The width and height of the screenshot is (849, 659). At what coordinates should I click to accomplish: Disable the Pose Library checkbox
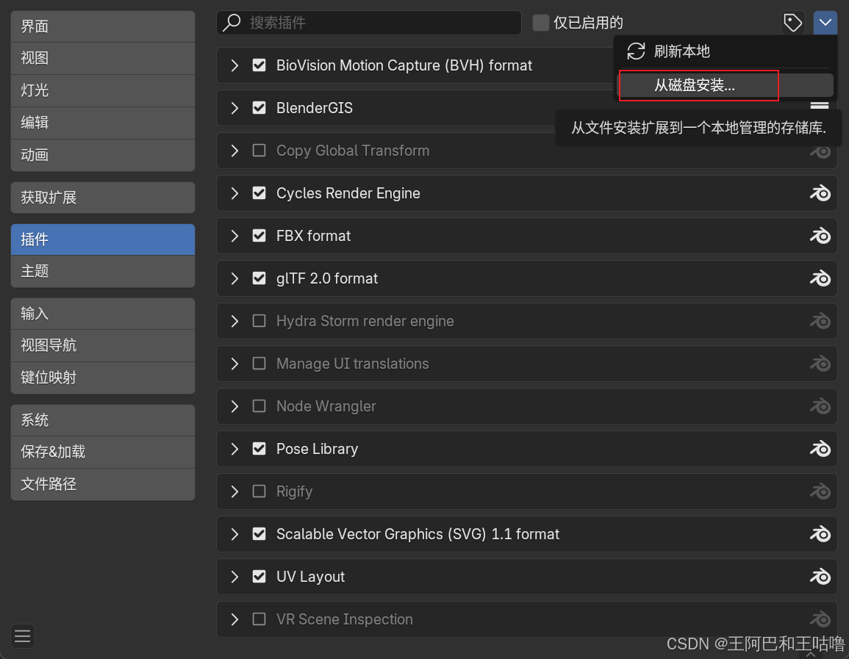click(x=259, y=449)
